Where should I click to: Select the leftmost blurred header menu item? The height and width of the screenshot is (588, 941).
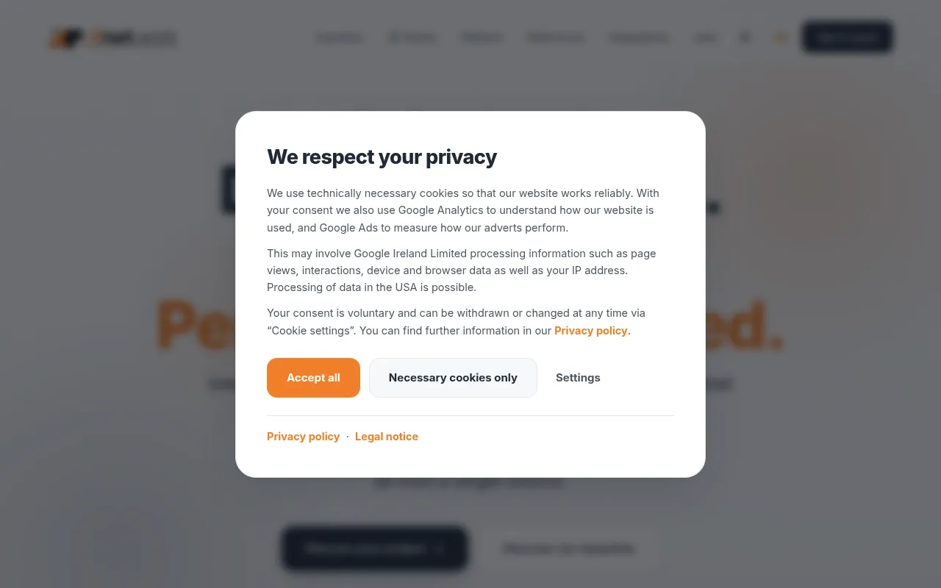pos(340,37)
